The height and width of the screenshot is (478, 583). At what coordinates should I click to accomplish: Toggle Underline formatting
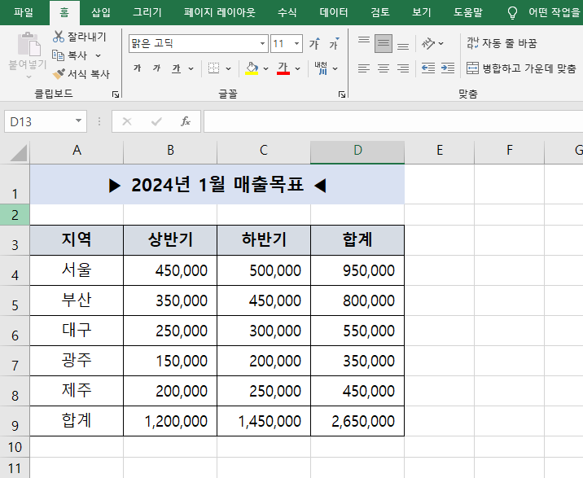[x=176, y=68]
